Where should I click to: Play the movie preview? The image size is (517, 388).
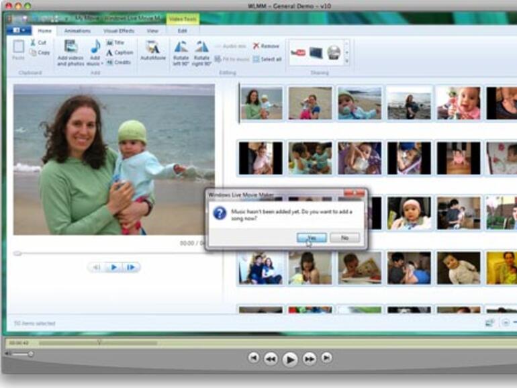coord(113,267)
